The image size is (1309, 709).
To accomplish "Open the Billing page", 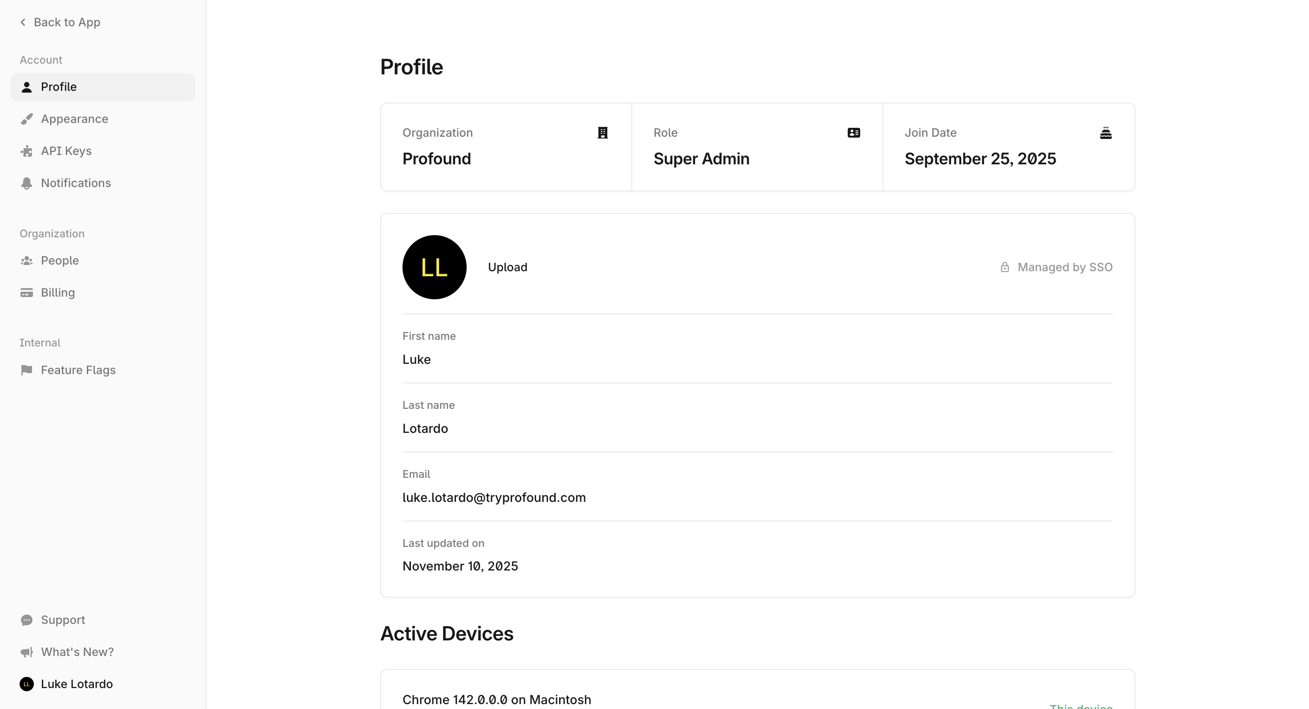I will [x=103, y=293].
